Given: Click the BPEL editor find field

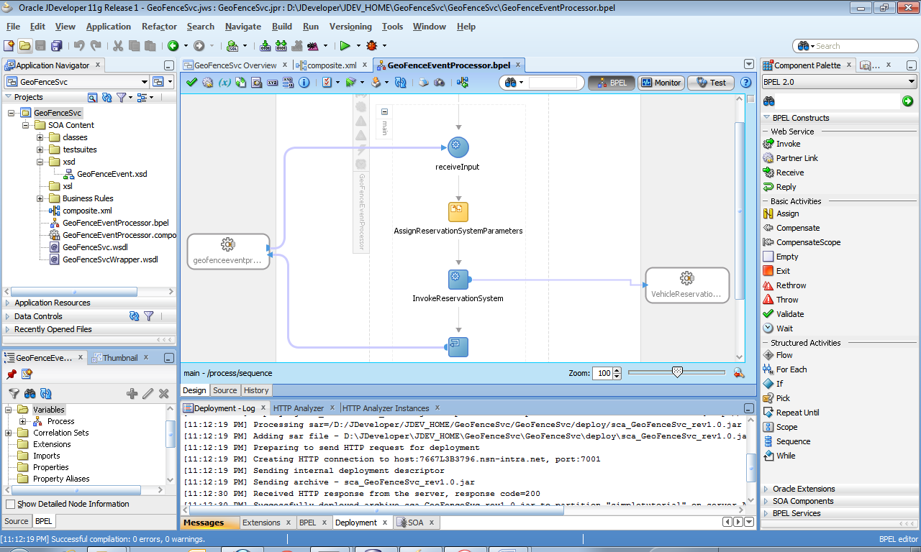Looking at the screenshot, I should click(553, 83).
